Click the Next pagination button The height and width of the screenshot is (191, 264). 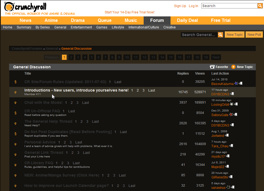216,57
